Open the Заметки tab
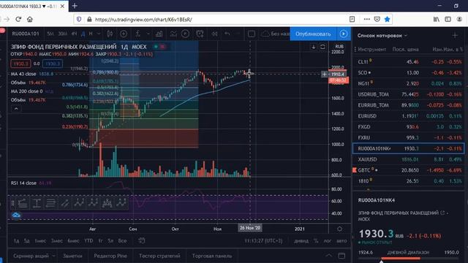Viewport: 468px width, 263px height. [72, 256]
